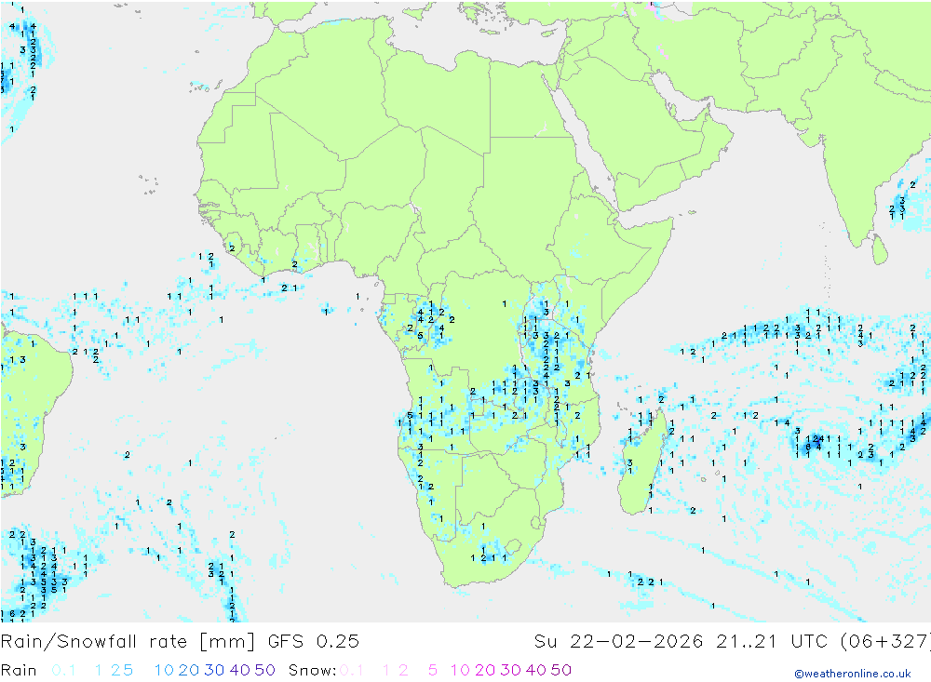
Task: Select the Rain legend value 20
Action: [189, 670]
